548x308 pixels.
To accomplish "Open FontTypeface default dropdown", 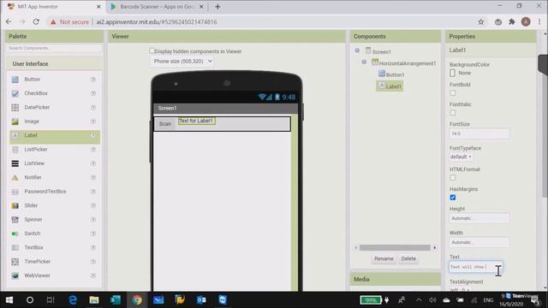I will tap(461, 157).
